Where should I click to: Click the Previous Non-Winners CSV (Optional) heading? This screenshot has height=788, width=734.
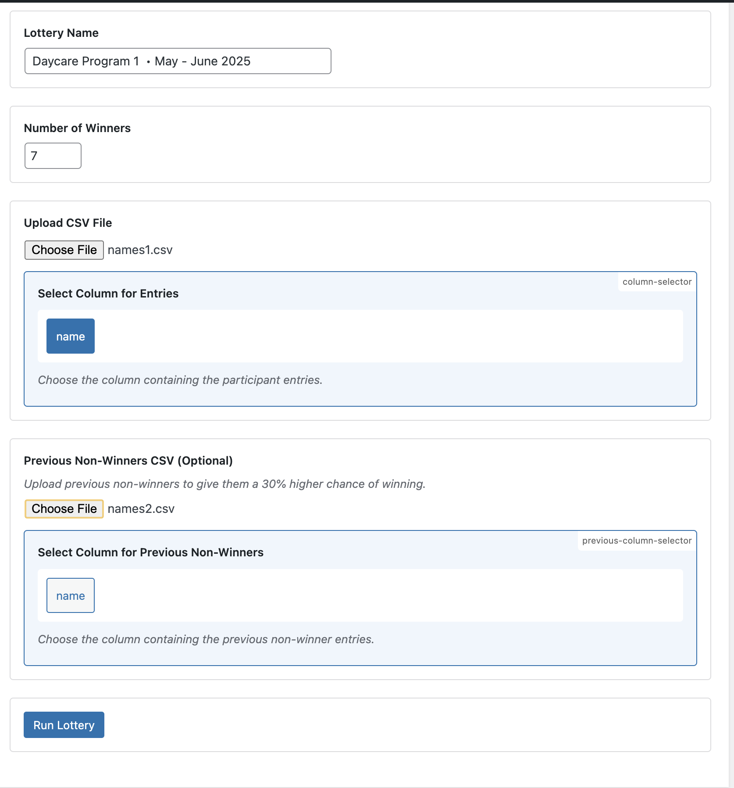(x=128, y=461)
